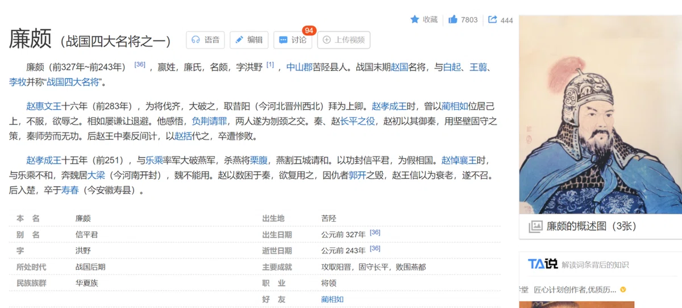682x308 pixels.
Task: Open the 赵惠文王 link
Action: pos(44,106)
